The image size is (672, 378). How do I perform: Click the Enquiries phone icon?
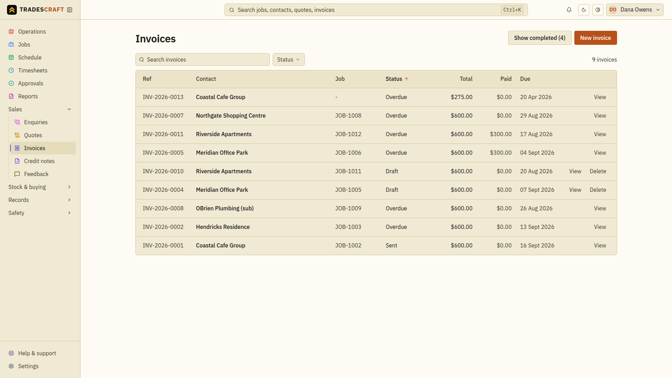[x=17, y=122]
